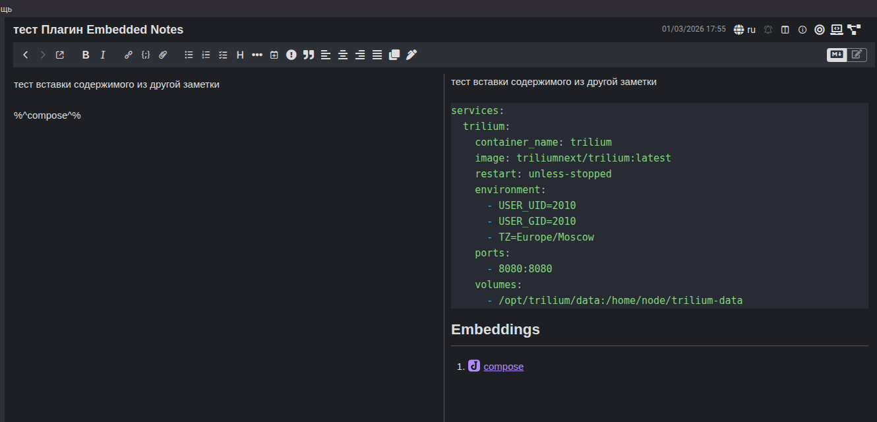877x422 pixels.
Task: Apply italic formatting
Action: (103, 55)
